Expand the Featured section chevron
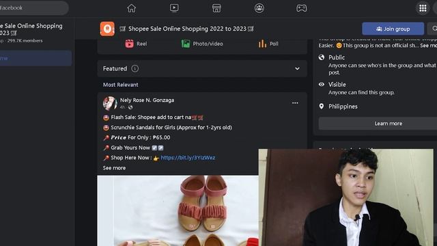Viewport: 437px width, 246px height. [x=298, y=68]
